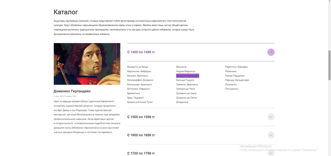331x156 pixels.
Task: Expand the С 1600 по 1699 гг chevron
Action: coord(271,135)
